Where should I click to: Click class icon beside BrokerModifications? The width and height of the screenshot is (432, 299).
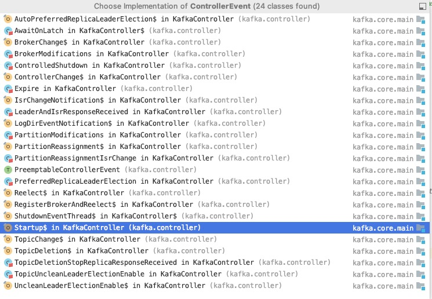point(8,54)
